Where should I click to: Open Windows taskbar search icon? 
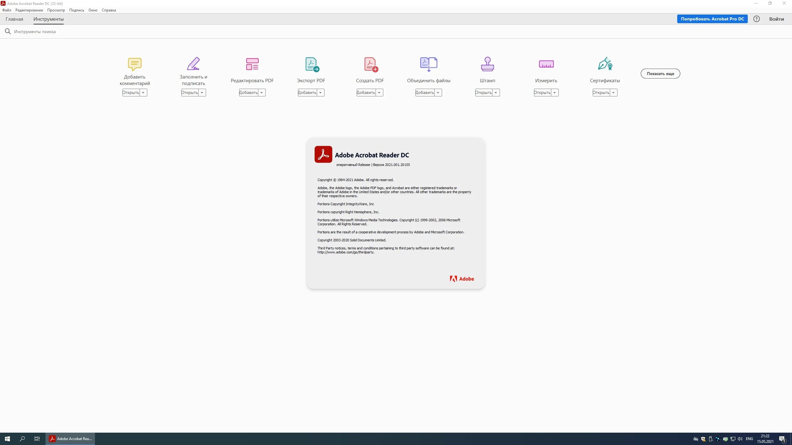click(22, 439)
